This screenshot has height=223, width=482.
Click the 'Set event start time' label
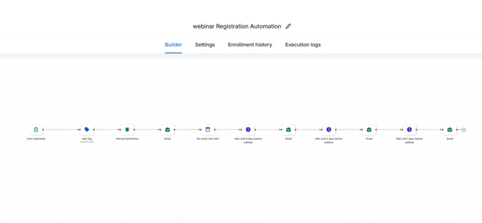(208, 139)
